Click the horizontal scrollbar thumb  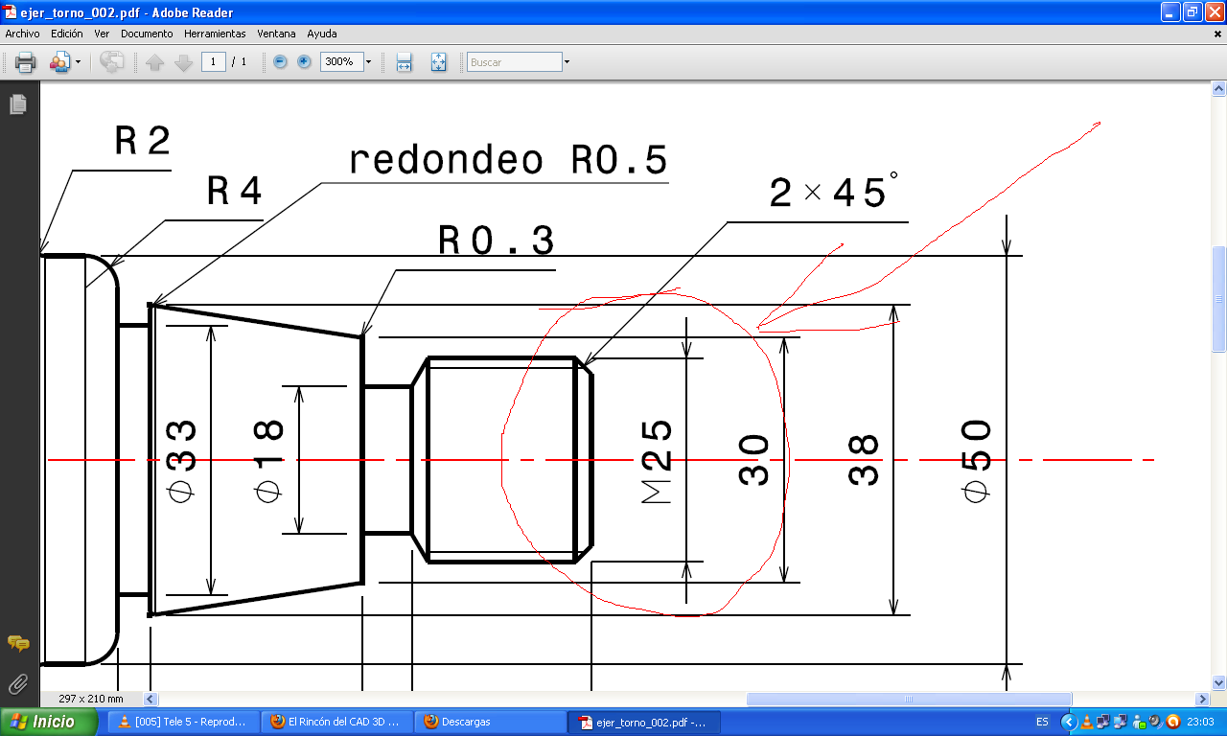pos(909,700)
